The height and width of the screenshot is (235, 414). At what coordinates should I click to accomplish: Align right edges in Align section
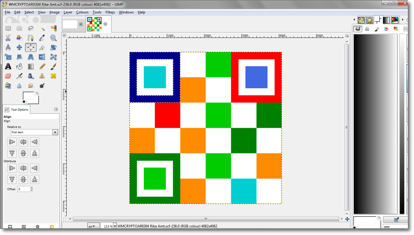pos(34,142)
